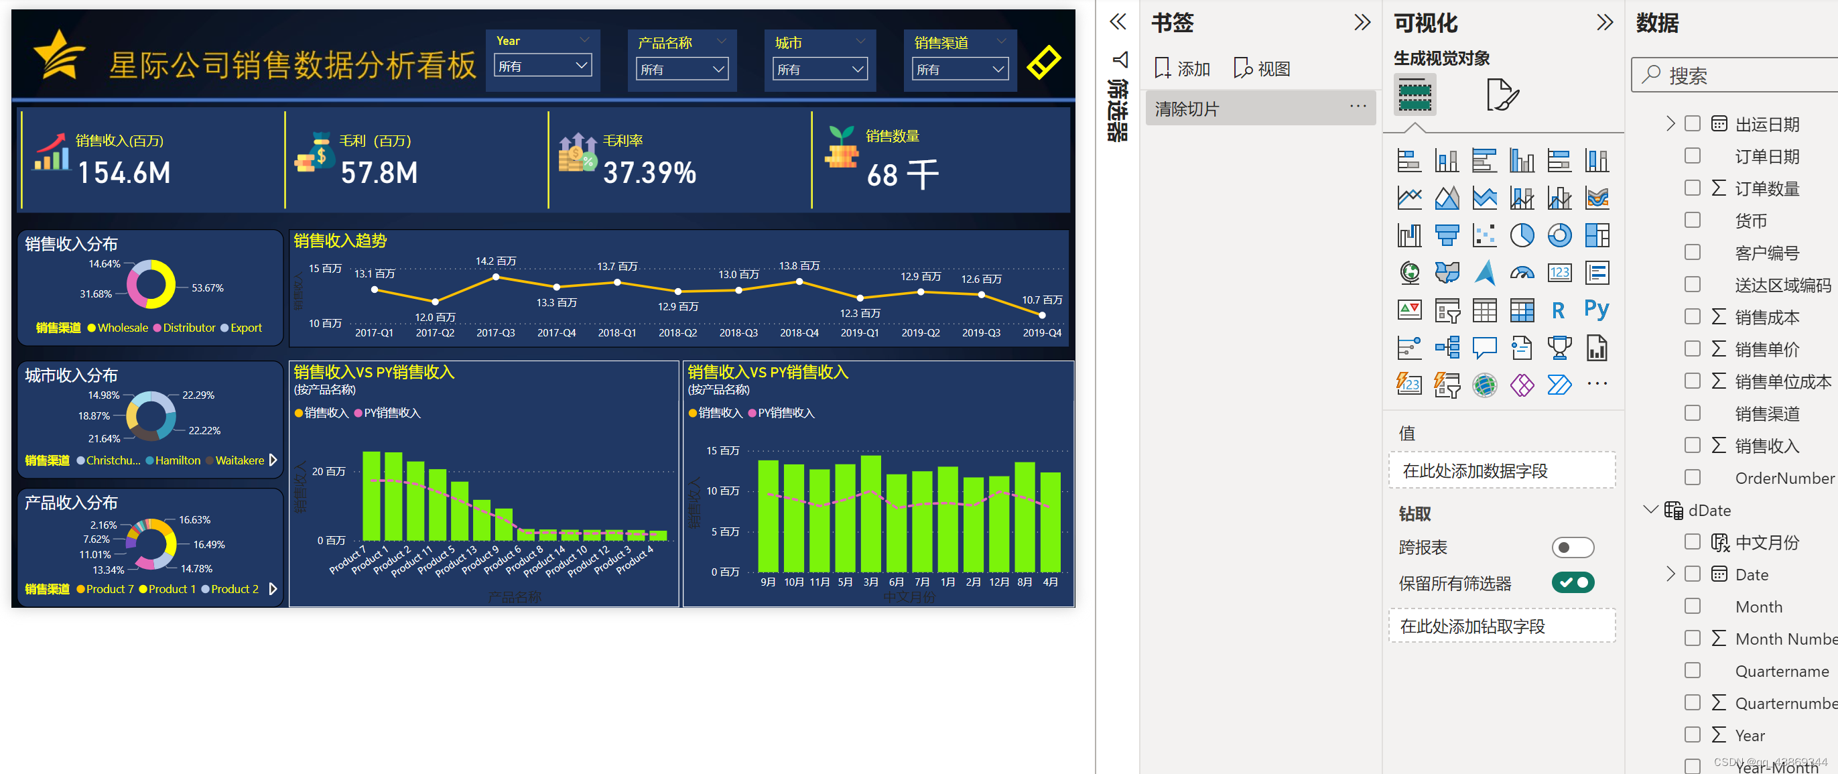Turn off 保留所有筛选器 switch

click(x=1572, y=583)
